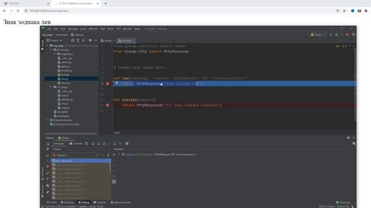The height and width of the screenshot is (208, 371).
Task: Switch to the first browser tab
Action: point(26,3)
